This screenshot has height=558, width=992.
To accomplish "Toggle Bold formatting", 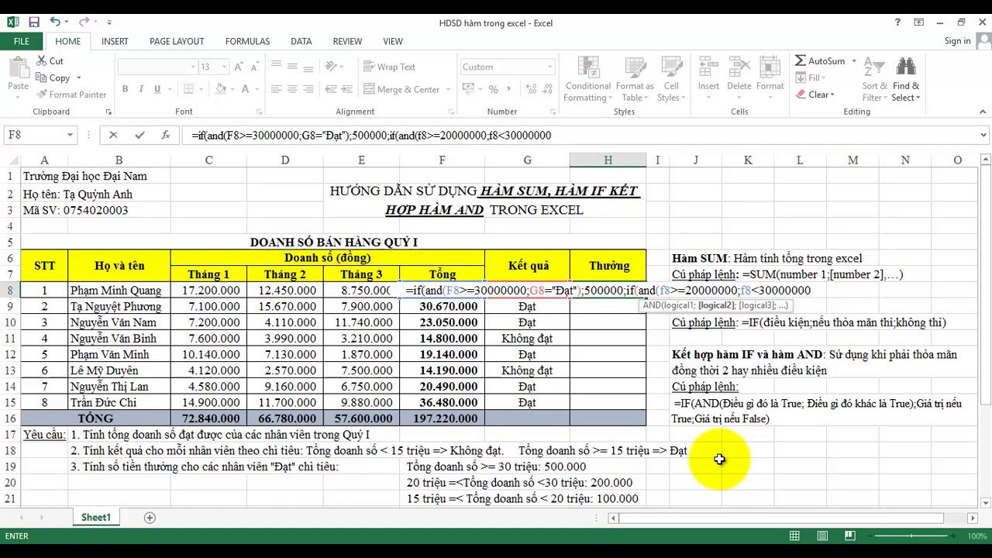I will click(x=125, y=89).
